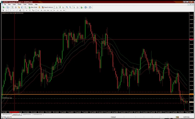Set timeframe to W1

tap(61, 10)
